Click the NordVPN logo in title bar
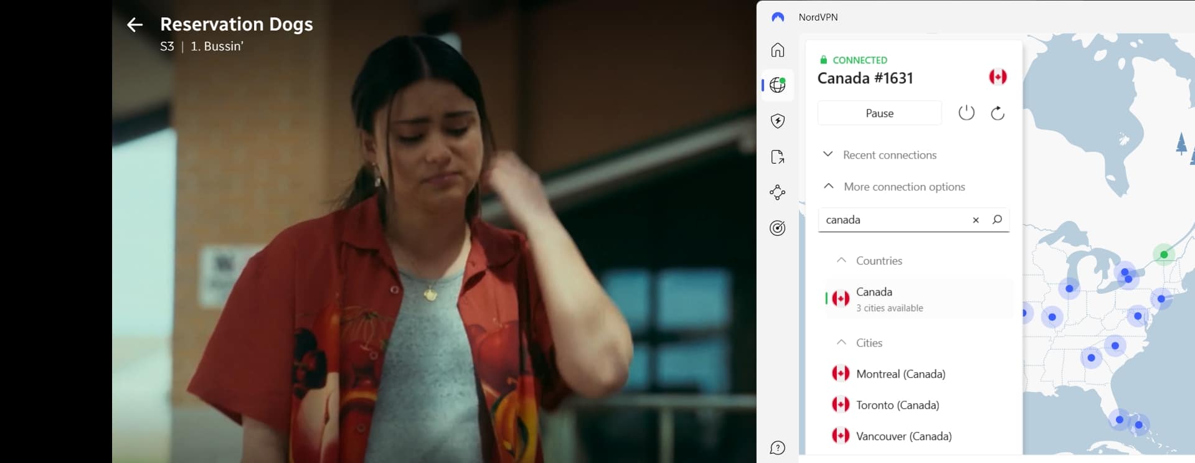Screen dimensions: 1195x463 [778, 17]
